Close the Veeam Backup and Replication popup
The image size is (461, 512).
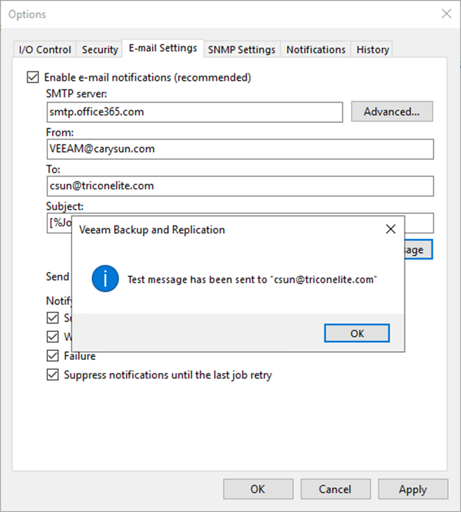[391, 229]
